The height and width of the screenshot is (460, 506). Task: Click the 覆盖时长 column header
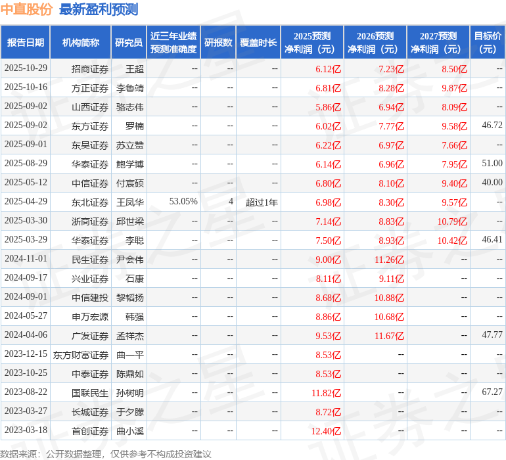click(x=258, y=43)
